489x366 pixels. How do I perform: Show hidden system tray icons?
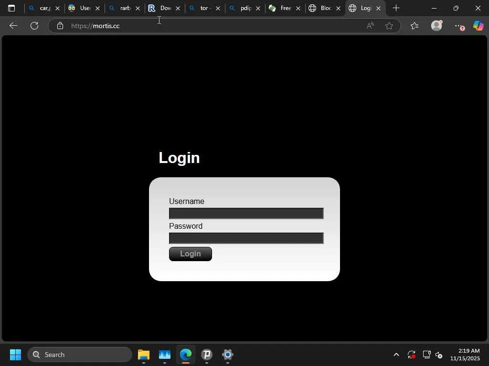point(396,355)
